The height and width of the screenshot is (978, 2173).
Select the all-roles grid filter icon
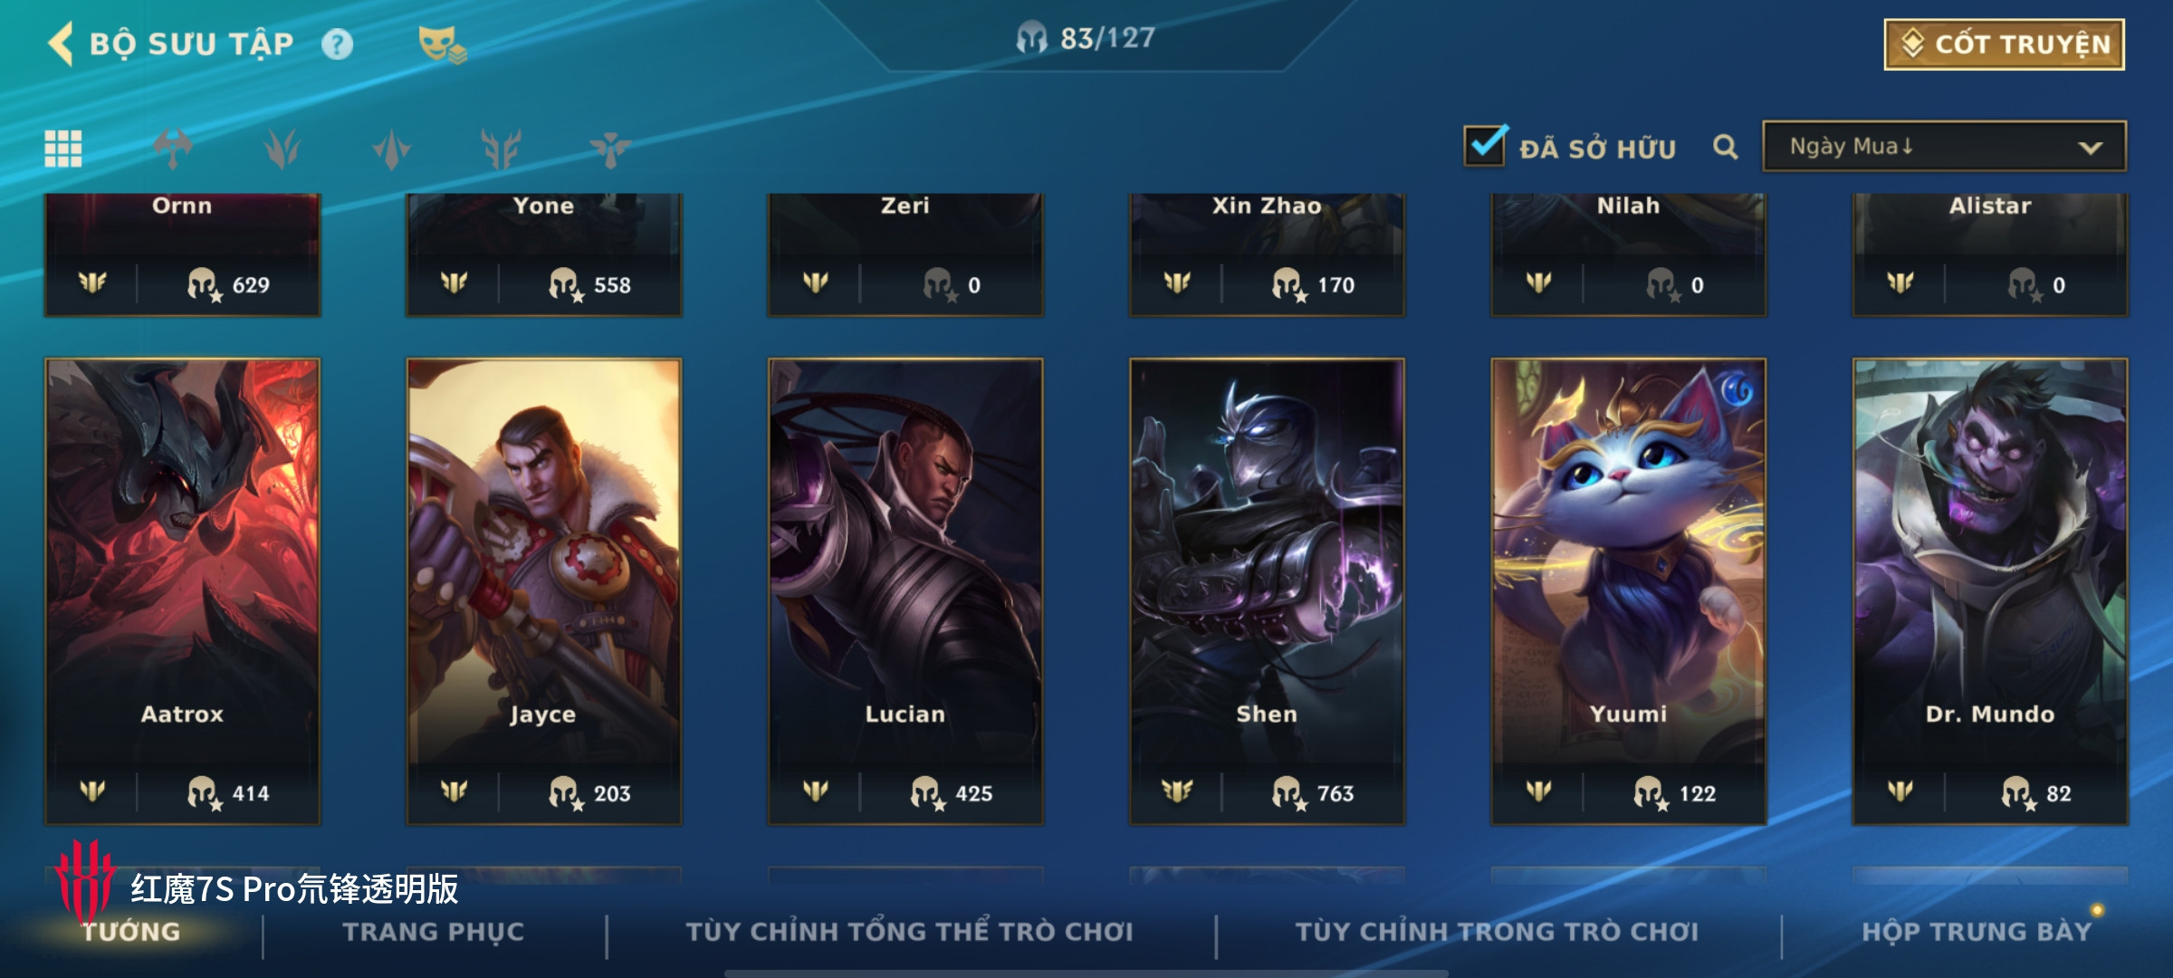[63, 149]
